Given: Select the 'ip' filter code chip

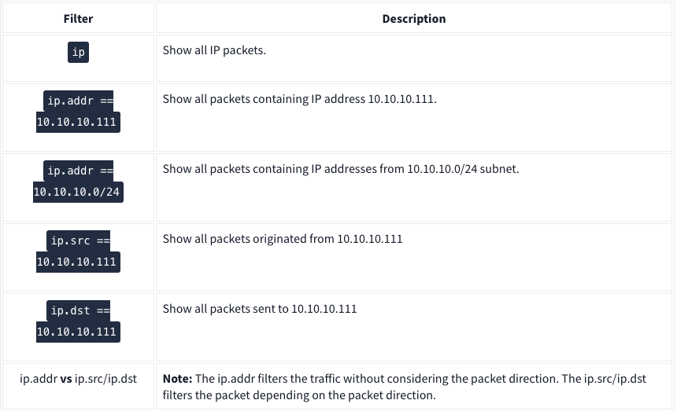Looking at the screenshot, I should click(x=78, y=53).
